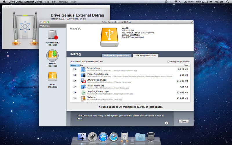Click the Bluetooth menu bar icon

tap(171, 2)
